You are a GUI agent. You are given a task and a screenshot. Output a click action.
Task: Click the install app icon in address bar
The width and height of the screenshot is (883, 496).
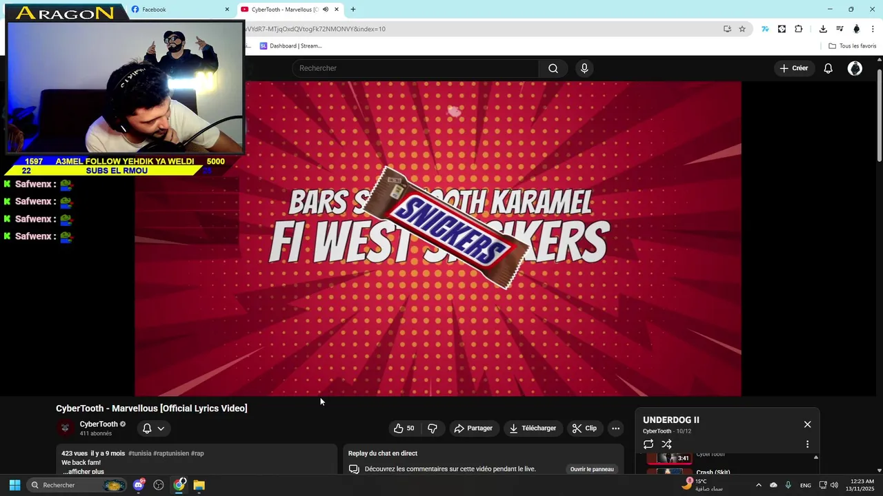[x=727, y=29]
